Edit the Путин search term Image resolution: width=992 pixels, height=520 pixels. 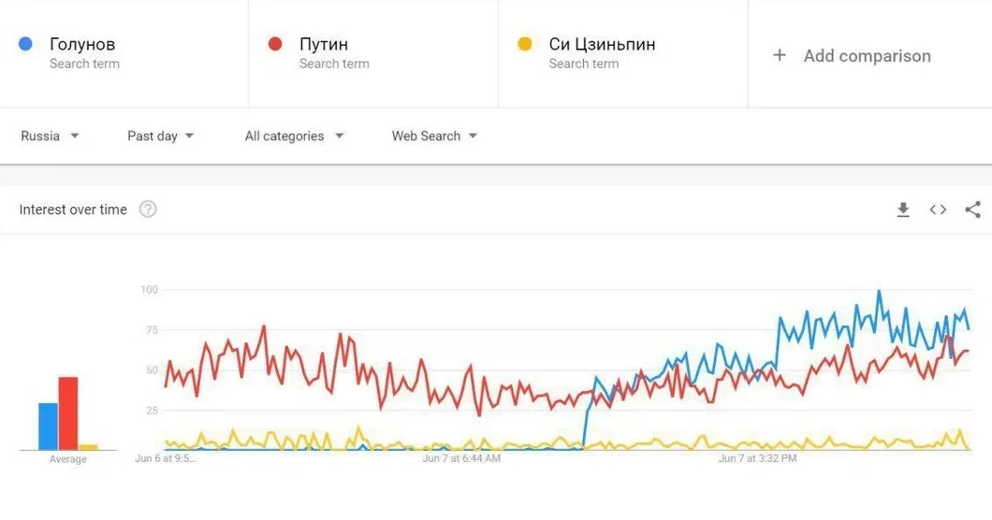coord(323,44)
